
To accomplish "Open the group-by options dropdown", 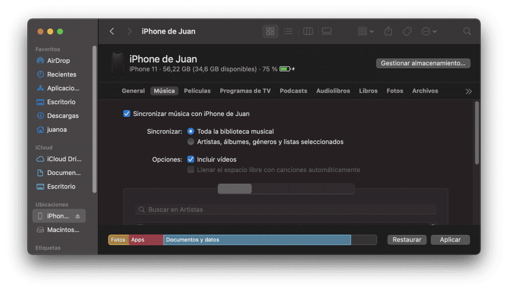I will (x=366, y=31).
